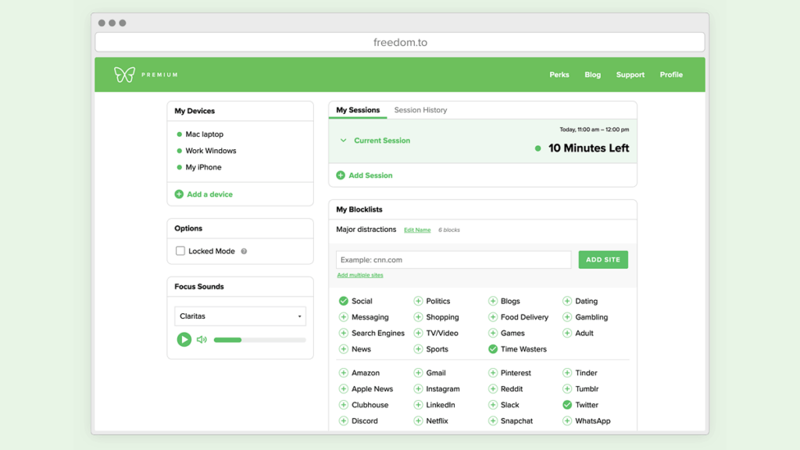Toggle Snapchat blocking on
Viewport: 800px width, 450px height.
(492, 421)
